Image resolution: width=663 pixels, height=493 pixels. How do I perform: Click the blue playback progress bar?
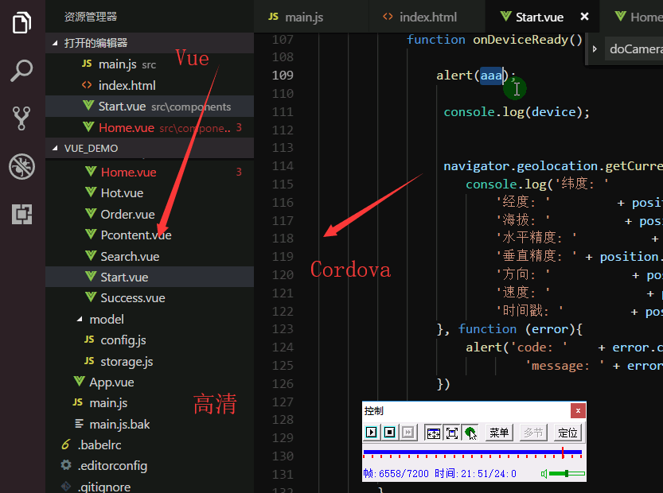pos(472,452)
